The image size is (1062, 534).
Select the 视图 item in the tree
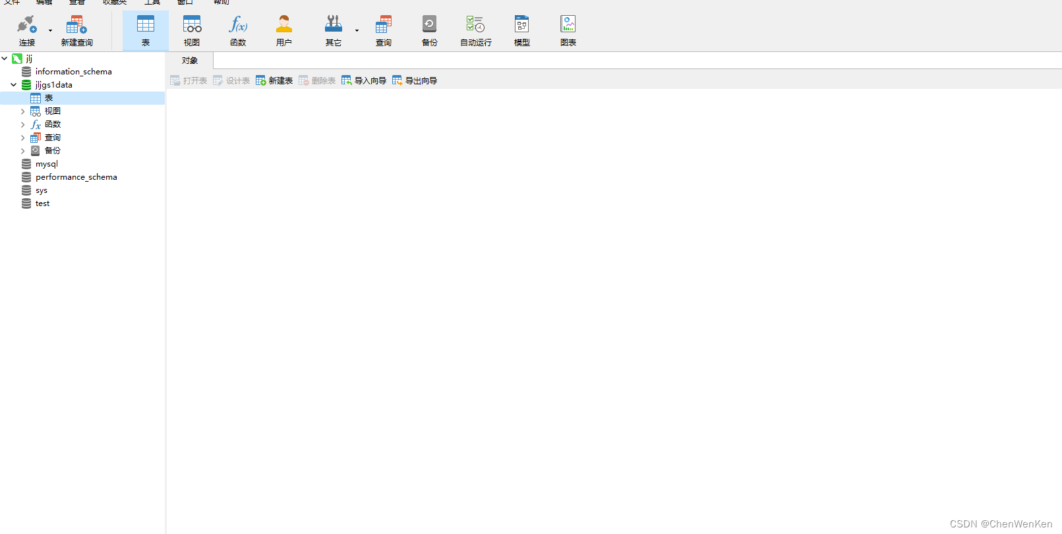point(53,111)
